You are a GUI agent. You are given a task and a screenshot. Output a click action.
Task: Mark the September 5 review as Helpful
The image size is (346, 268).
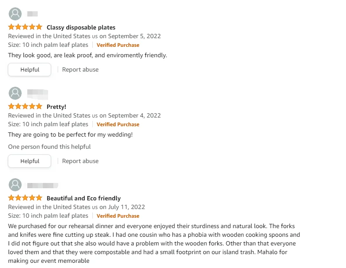pos(29,69)
